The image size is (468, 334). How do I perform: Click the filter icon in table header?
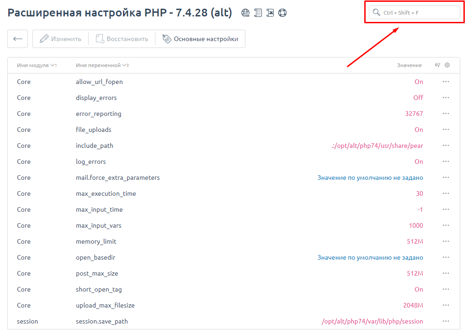pos(437,65)
